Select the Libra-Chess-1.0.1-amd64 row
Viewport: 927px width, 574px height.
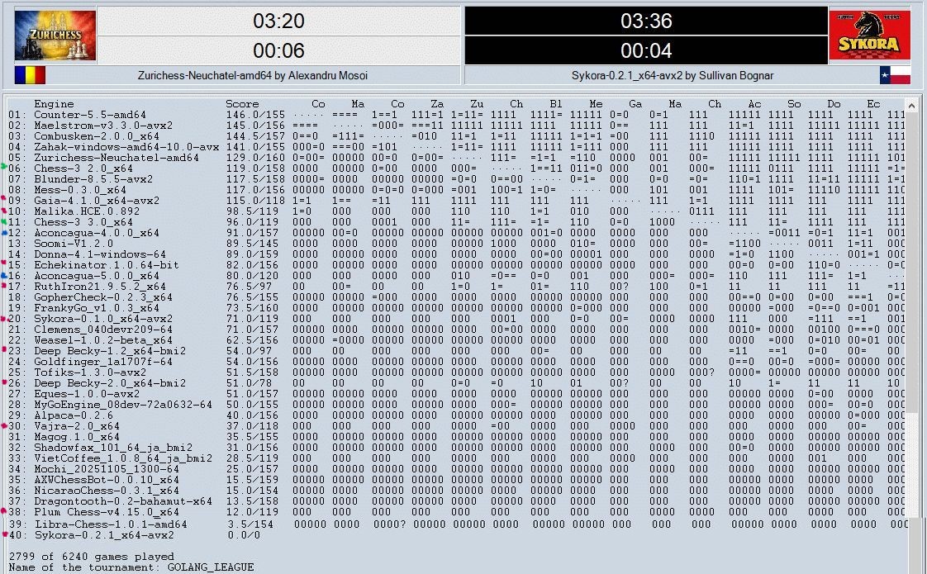(x=456, y=524)
